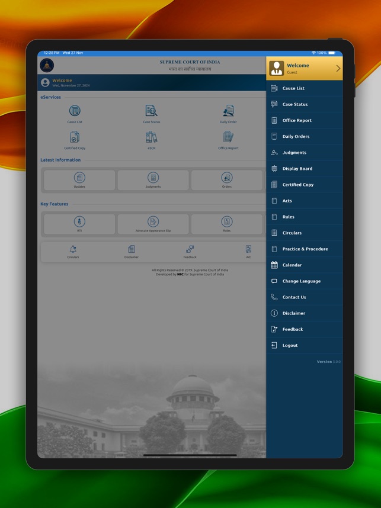Open Disclaimer from side menu
Viewport: 381px width, 508px height.
(x=304, y=313)
